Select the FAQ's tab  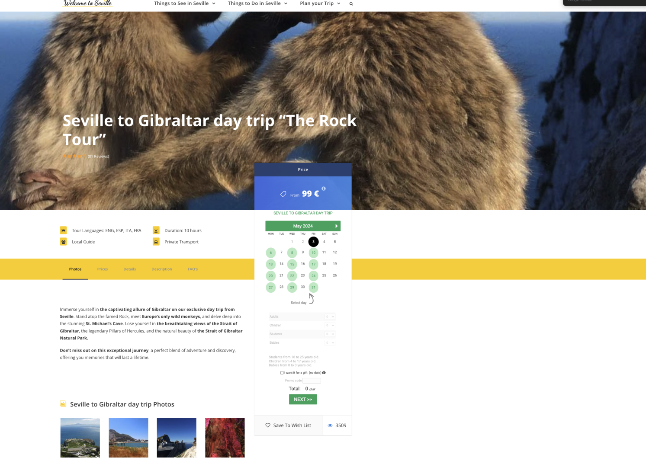tap(193, 269)
